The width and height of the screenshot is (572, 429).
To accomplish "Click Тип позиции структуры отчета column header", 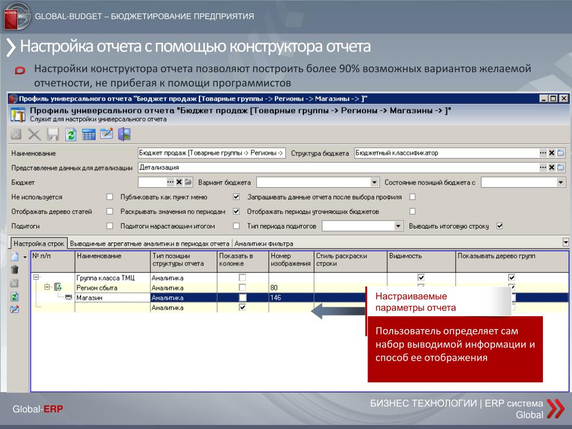I will coord(183,261).
